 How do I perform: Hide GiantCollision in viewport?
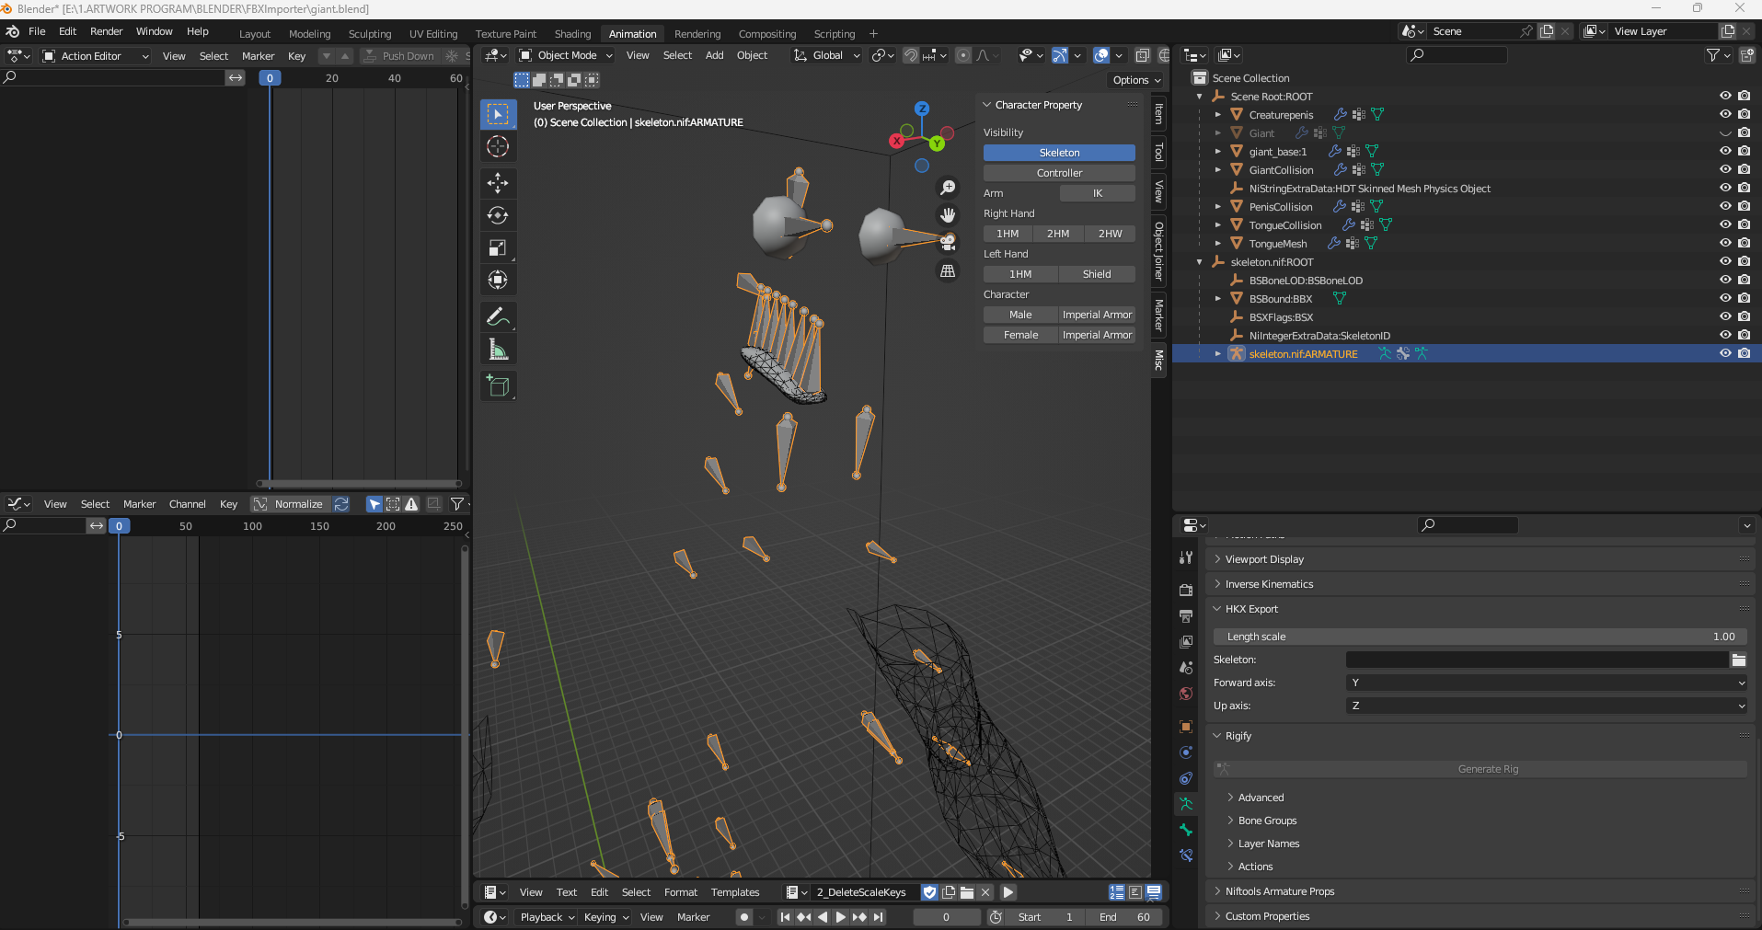tap(1725, 169)
